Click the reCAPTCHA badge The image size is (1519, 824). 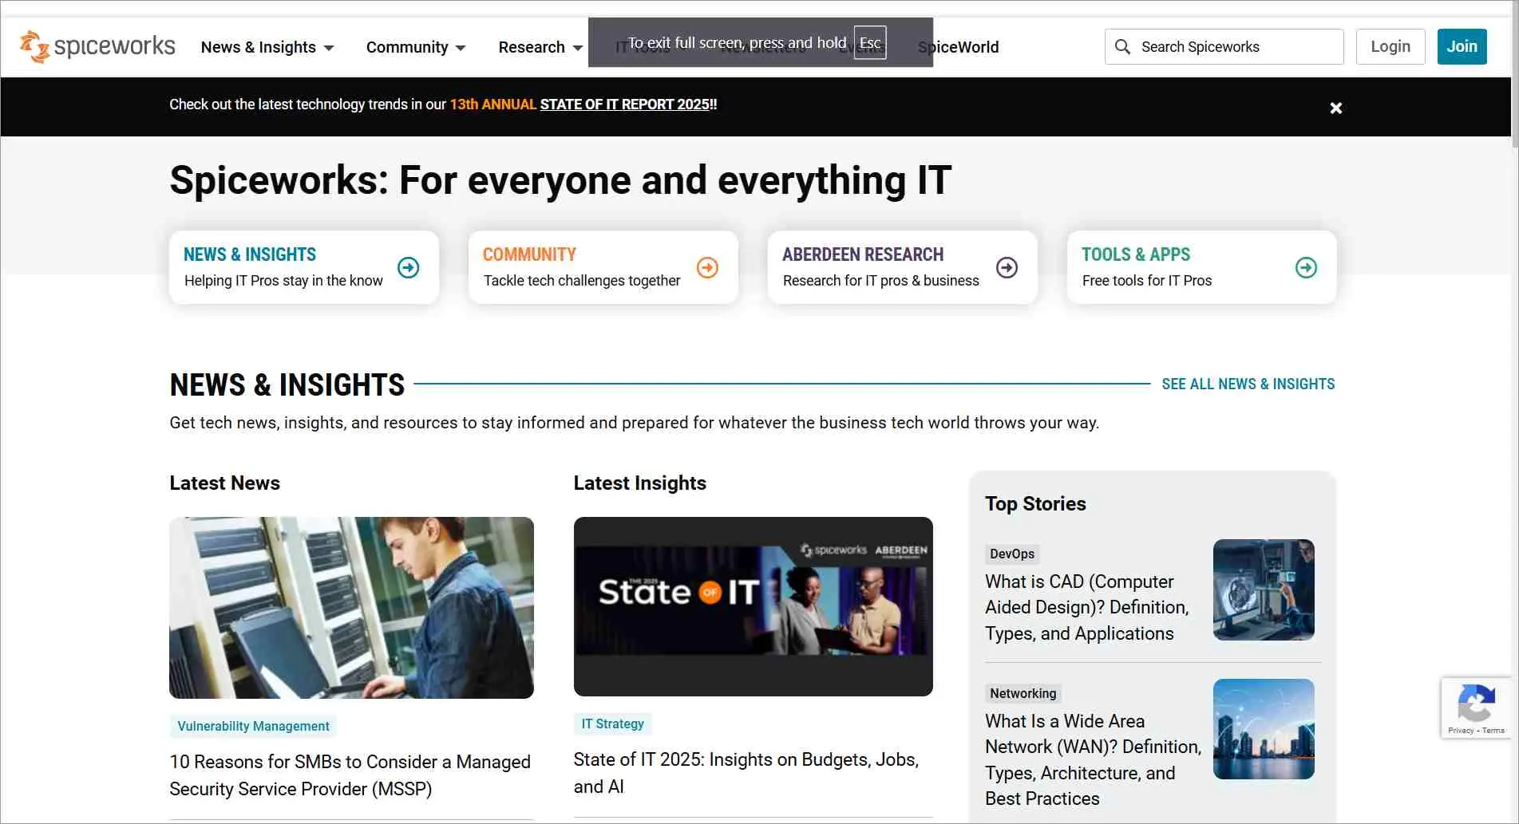pos(1476,708)
